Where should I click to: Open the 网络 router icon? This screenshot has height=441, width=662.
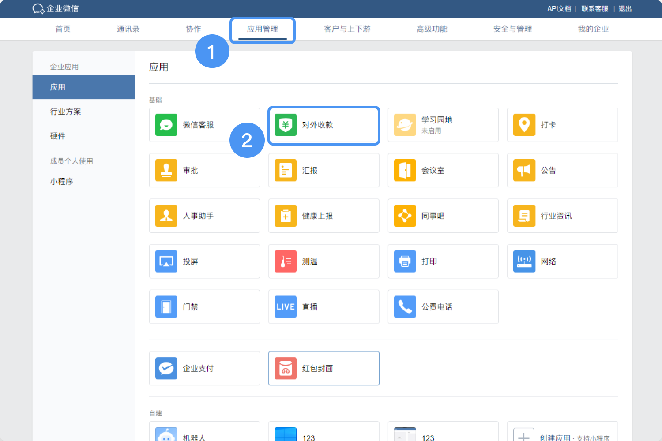pos(524,261)
